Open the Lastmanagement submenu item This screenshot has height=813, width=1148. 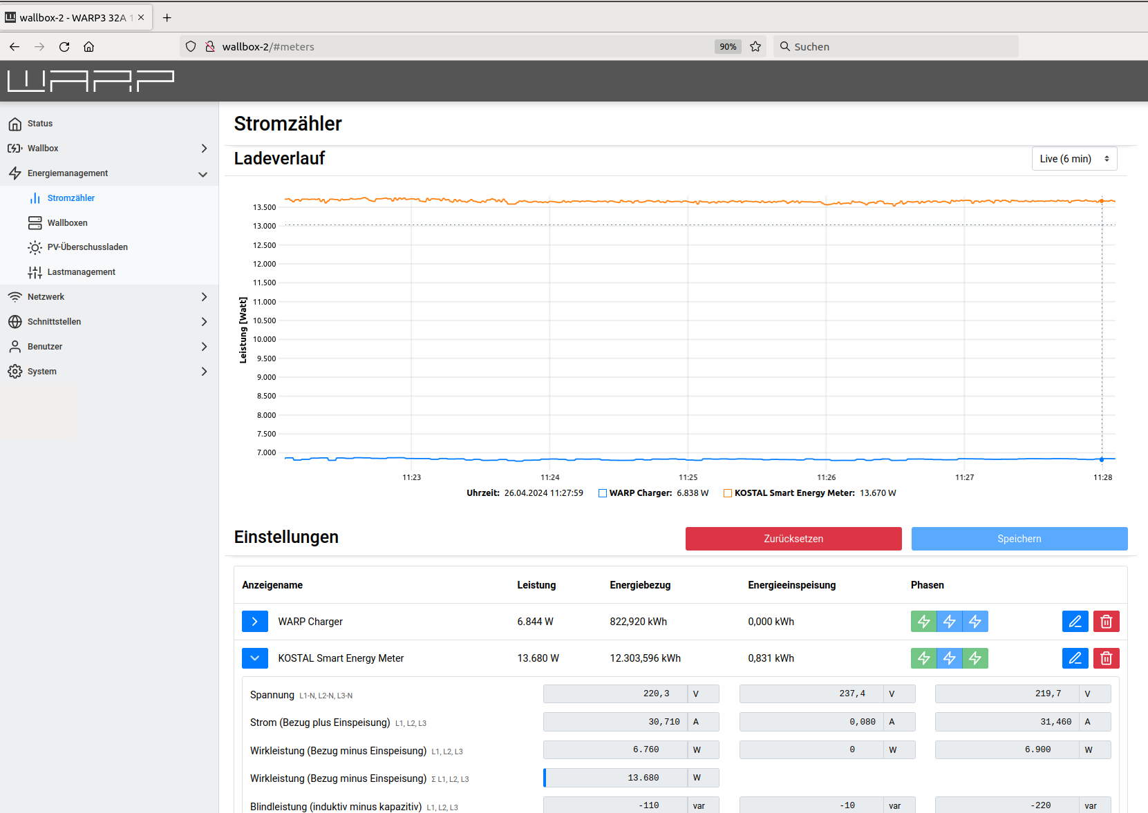(109, 272)
